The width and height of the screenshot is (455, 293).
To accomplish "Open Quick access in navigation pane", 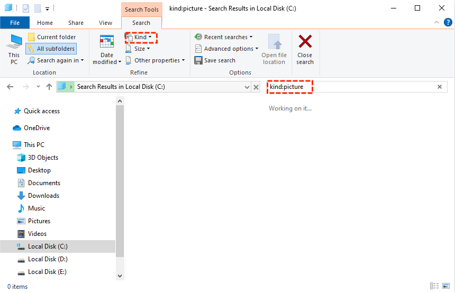I will [x=37, y=111].
